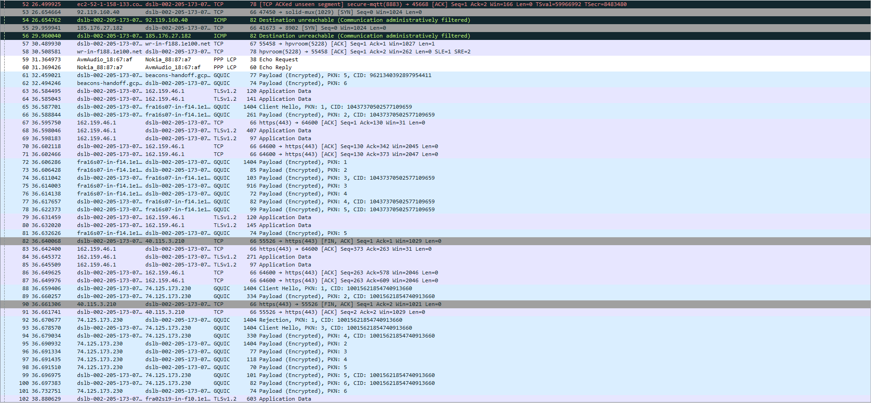Select packet 89 GQUIC length 334
871x403 pixels.
point(435,296)
